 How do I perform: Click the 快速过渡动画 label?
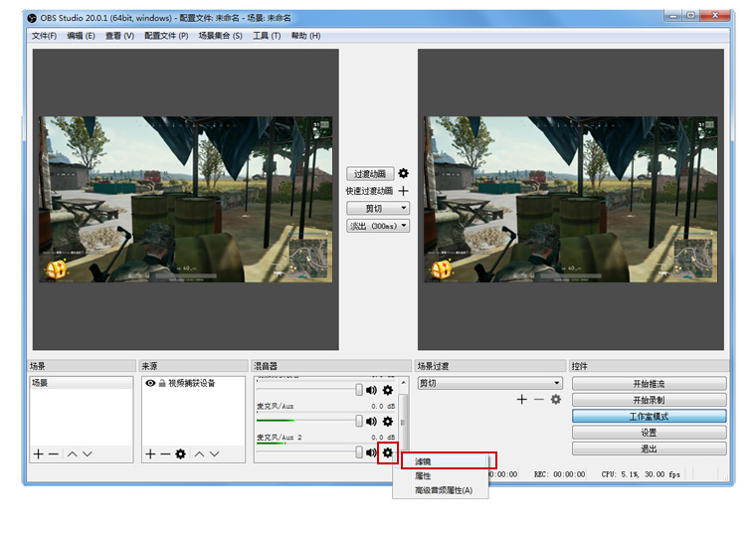(x=369, y=191)
